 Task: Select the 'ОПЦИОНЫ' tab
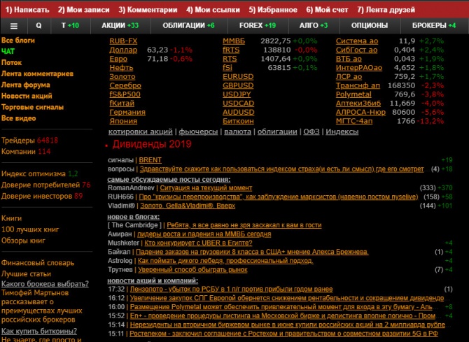(370, 26)
